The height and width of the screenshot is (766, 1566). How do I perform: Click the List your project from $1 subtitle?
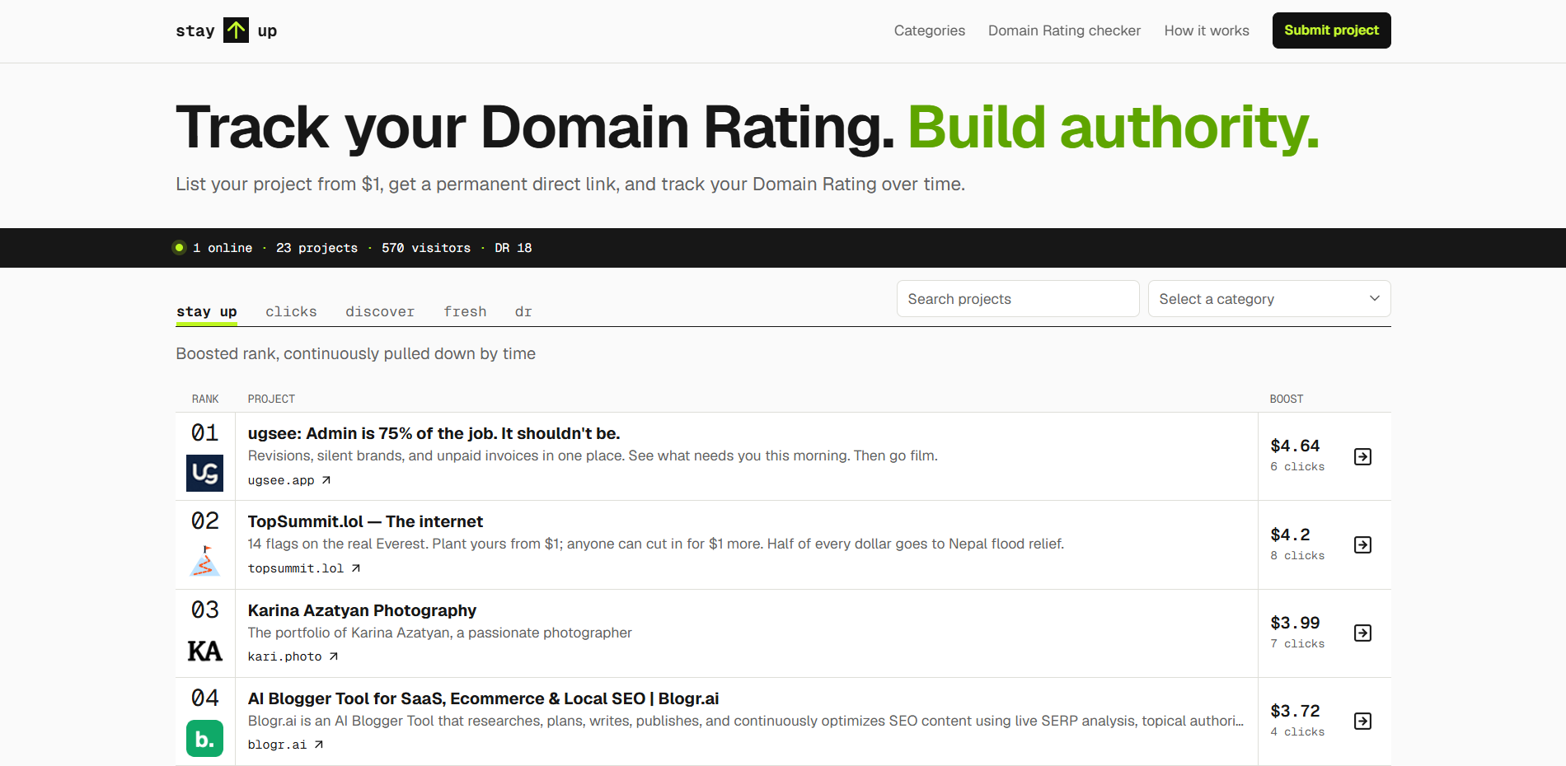click(570, 184)
